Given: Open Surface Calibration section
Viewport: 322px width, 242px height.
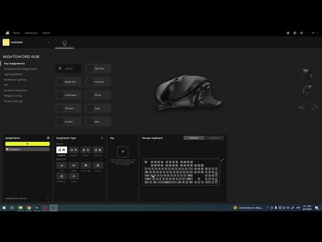Looking at the screenshot, I should click(x=16, y=90).
